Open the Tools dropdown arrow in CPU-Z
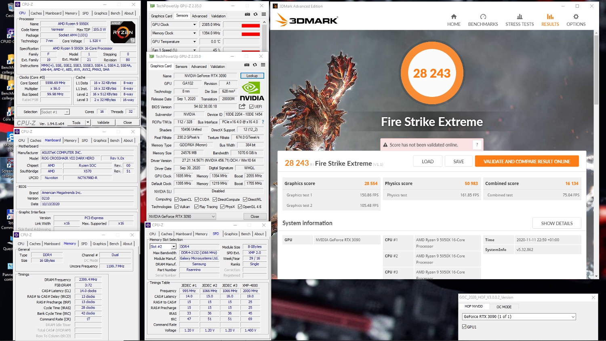Screen dimensions: 606x341 point(88,122)
